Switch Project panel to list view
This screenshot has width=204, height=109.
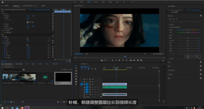[5, 102]
